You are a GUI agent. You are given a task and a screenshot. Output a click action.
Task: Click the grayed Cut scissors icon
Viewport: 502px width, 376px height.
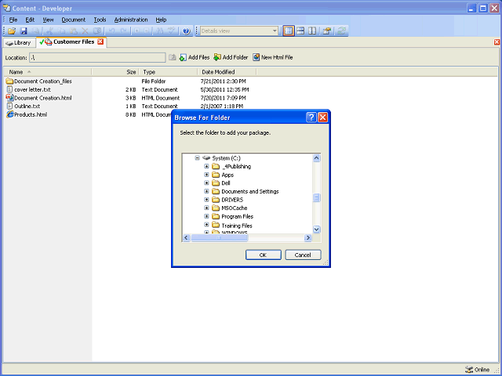pos(49,31)
